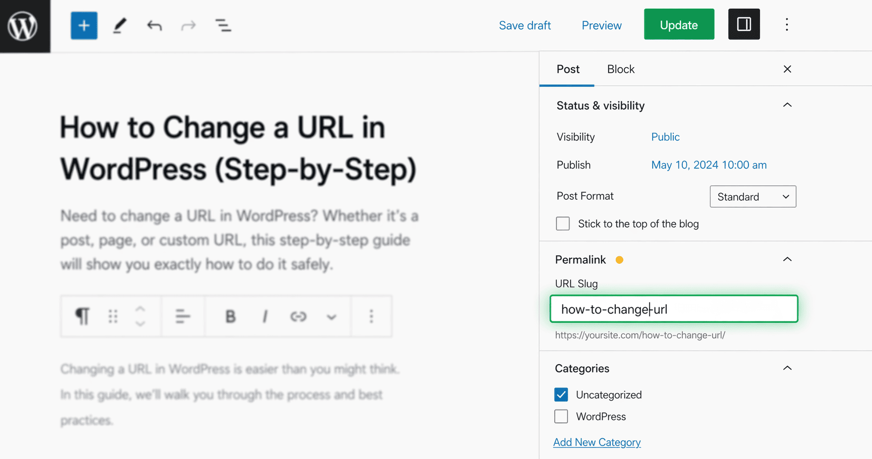Switch to the Block tab

click(x=621, y=69)
